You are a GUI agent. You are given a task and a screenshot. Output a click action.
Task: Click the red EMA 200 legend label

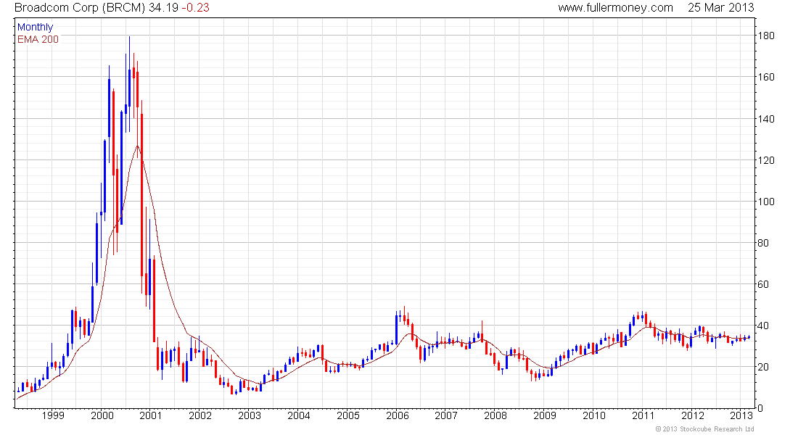point(38,40)
